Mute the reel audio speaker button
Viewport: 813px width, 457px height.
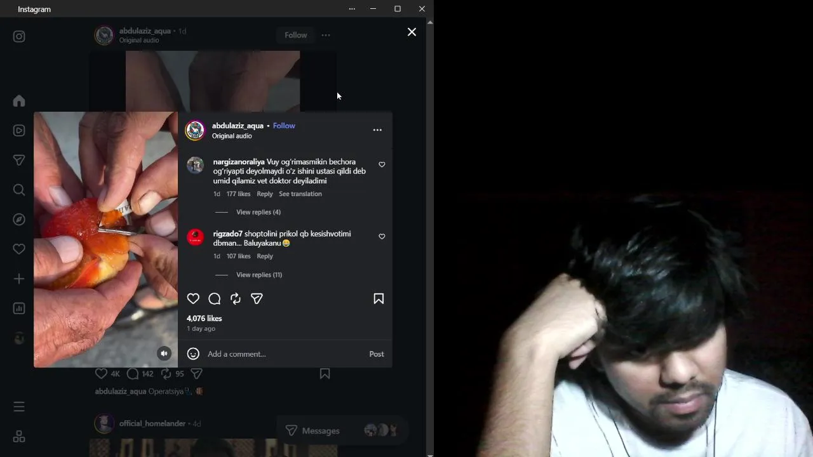[x=164, y=354]
